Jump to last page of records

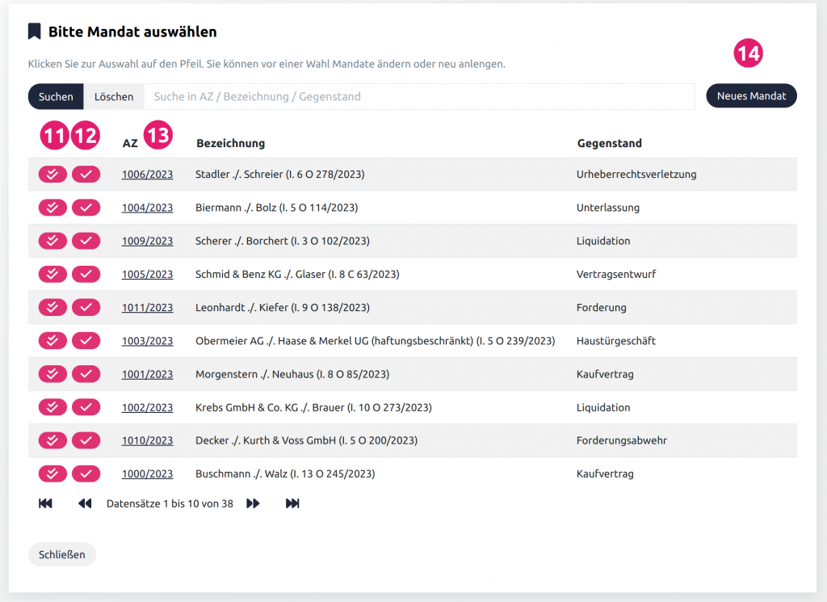[292, 503]
